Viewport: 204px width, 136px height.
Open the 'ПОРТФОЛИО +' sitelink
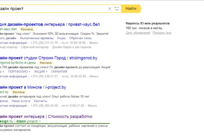19,72
